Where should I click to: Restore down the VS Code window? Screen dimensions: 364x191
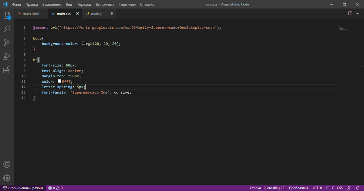(x=344, y=5)
